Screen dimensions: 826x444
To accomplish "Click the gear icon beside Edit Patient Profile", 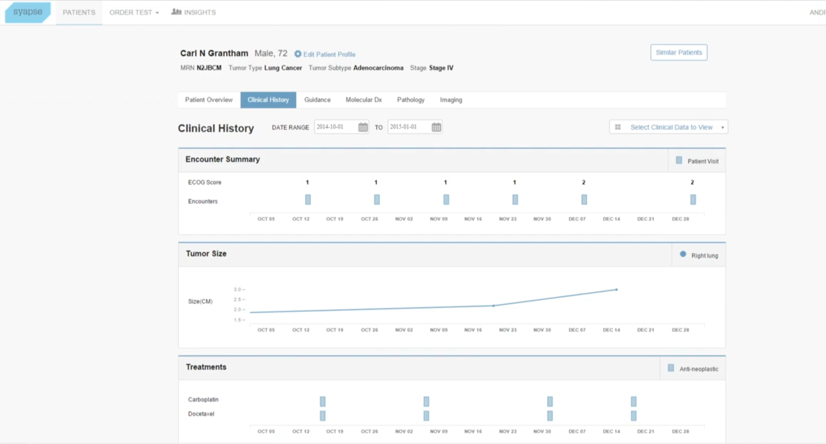I will click(x=298, y=54).
